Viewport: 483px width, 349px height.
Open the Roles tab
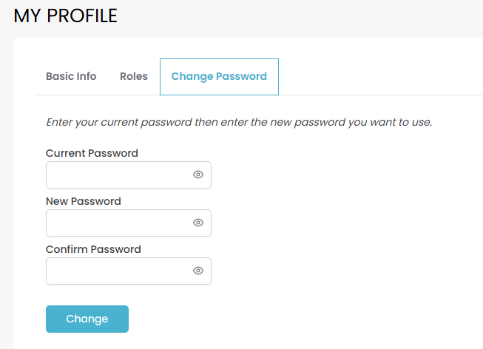(134, 76)
